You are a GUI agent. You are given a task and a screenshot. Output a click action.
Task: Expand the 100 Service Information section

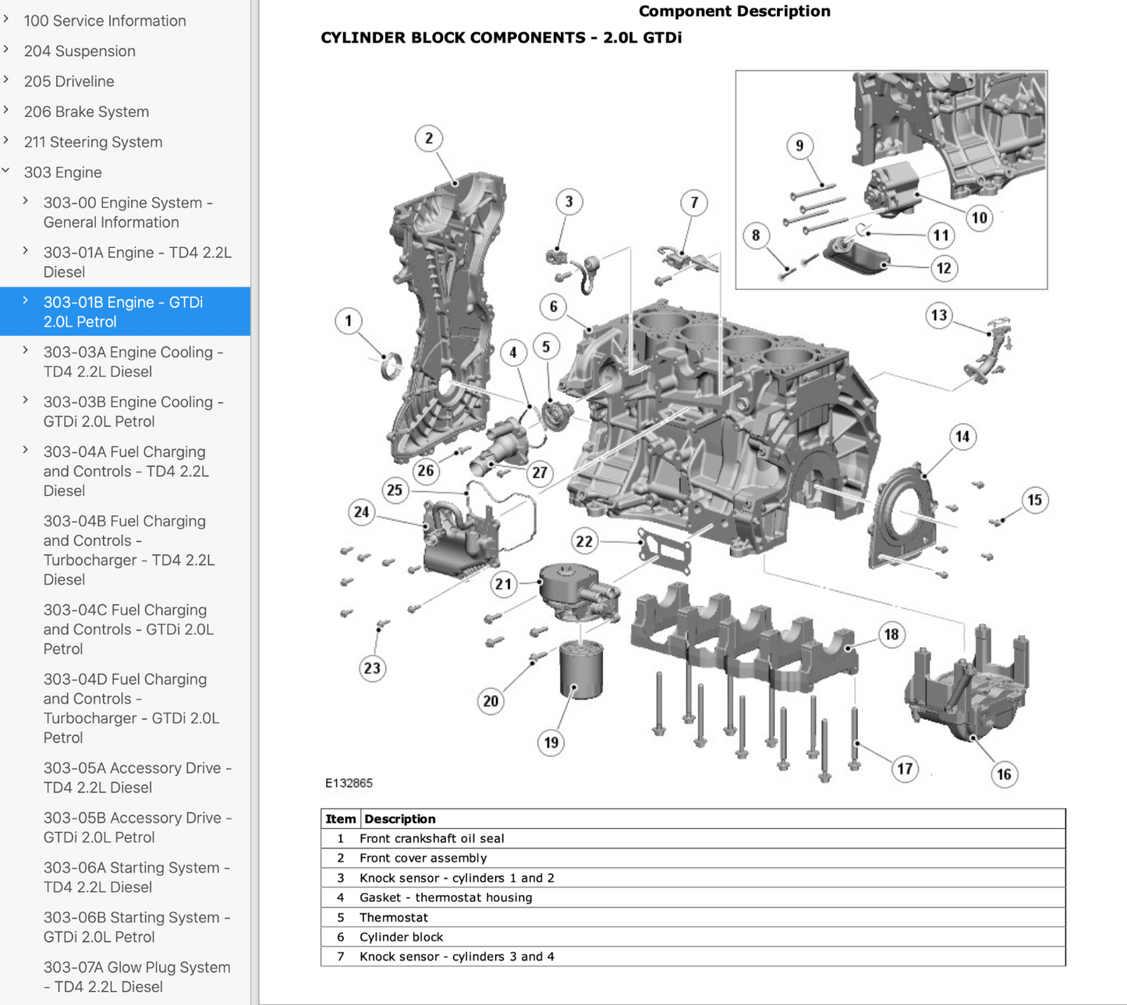pyautogui.click(x=7, y=19)
